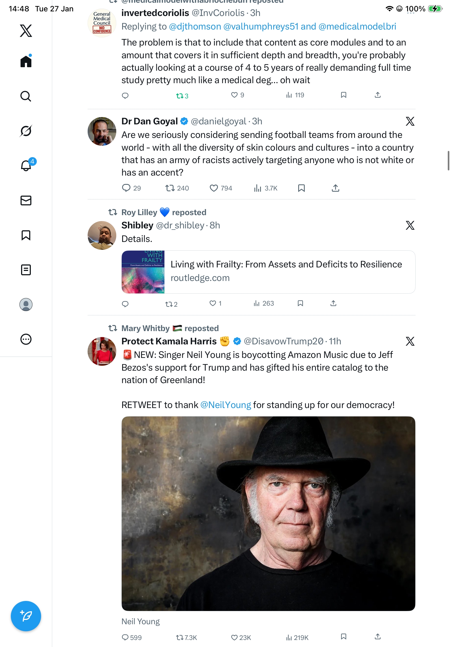Go to the Home tab in the sidebar
Image resolution: width=451 pixels, height=647 pixels.
tap(26, 62)
